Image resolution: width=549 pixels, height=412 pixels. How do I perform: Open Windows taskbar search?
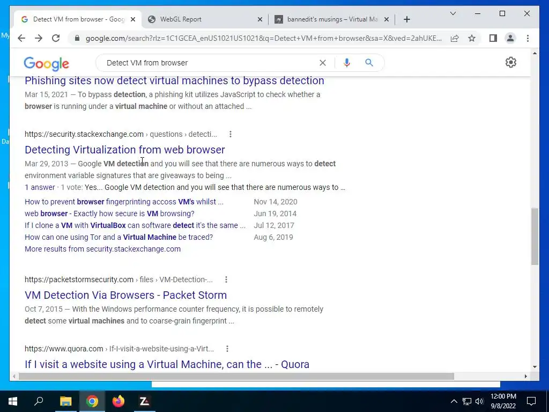pyautogui.click(x=39, y=401)
